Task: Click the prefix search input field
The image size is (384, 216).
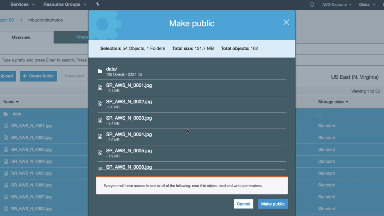Action: (x=44, y=60)
